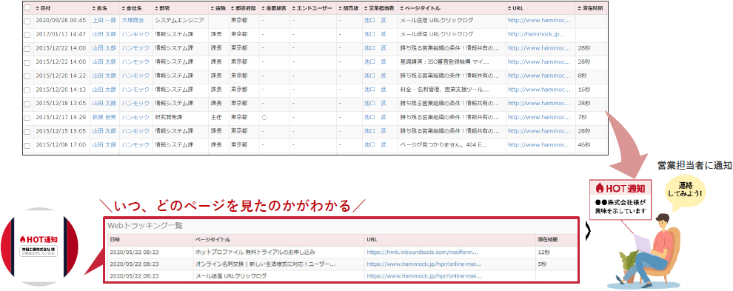Screen dimensions: 733x291
Task: Click 滞在時間 header in Webトラッキング一覧
Action: click(x=547, y=239)
